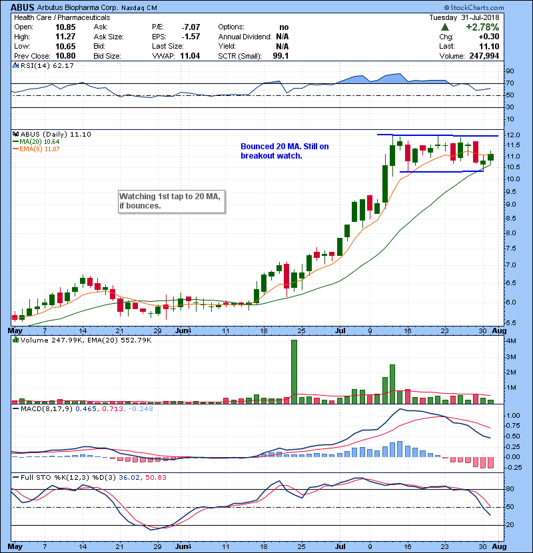533x553 pixels.
Task: Click the Arbutus Biopharma Corp. company name
Action: pyautogui.click(x=77, y=8)
